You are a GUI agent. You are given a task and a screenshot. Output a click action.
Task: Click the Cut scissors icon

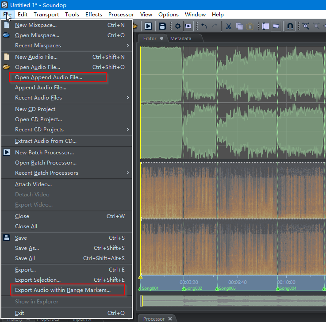coord(228,26)
